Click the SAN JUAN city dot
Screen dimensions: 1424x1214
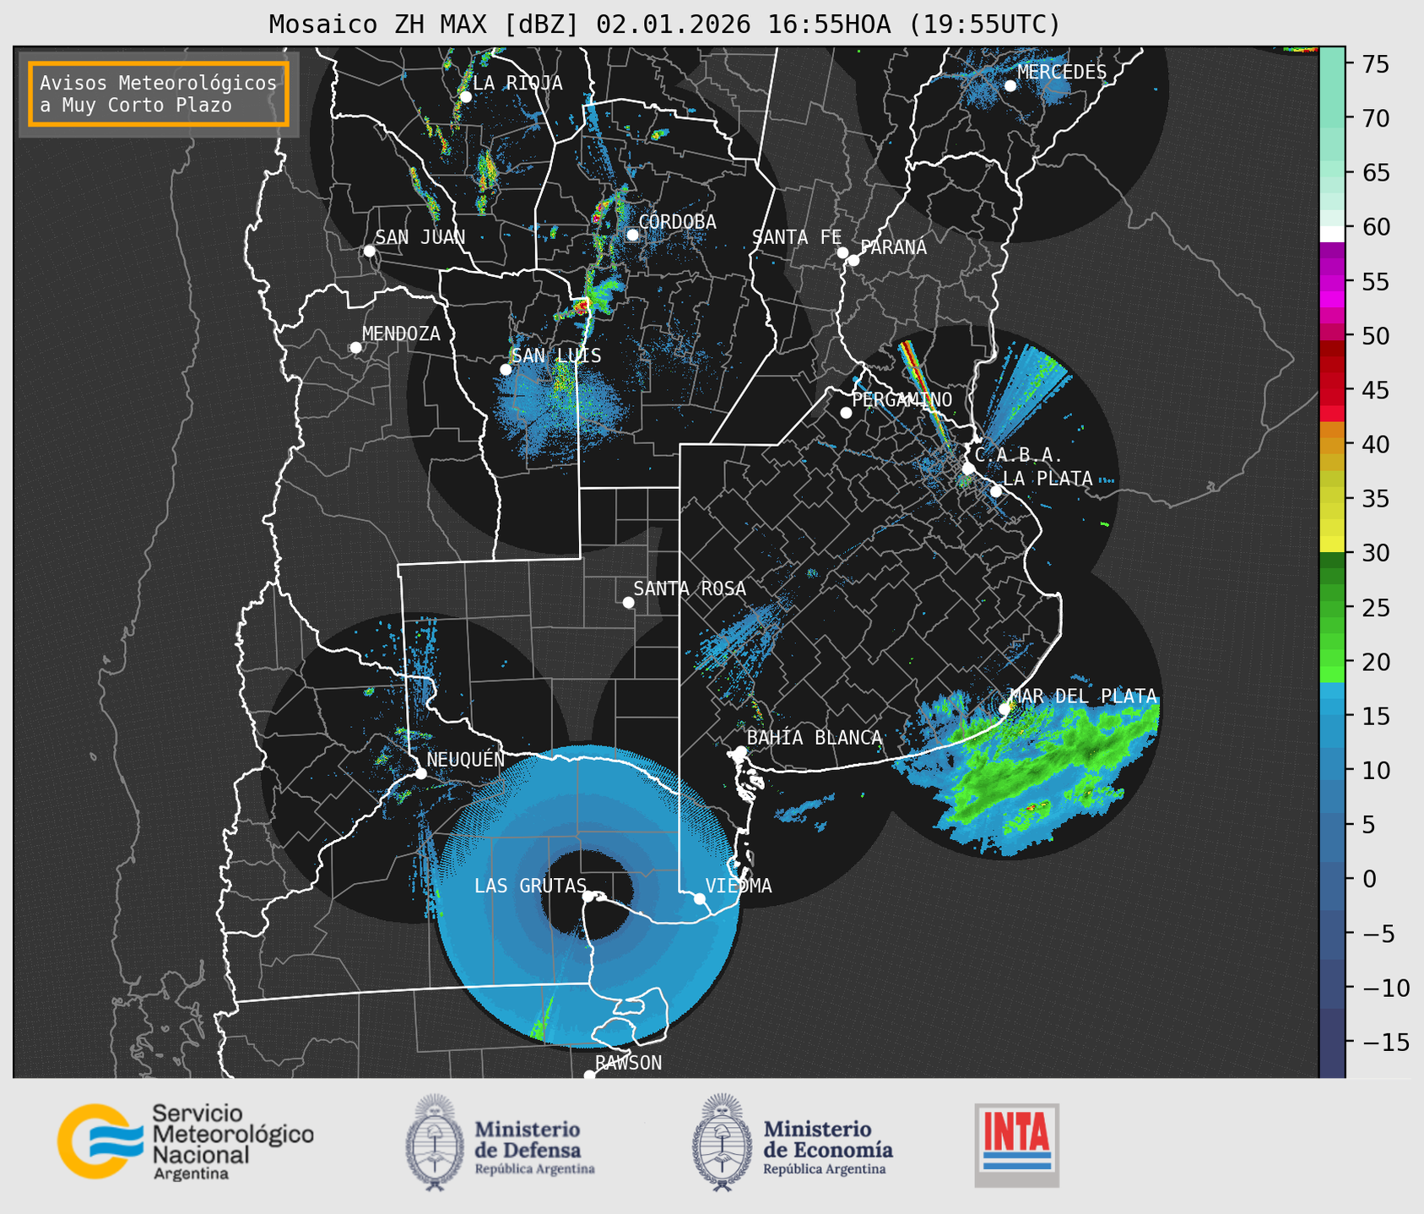click(369, 251)
